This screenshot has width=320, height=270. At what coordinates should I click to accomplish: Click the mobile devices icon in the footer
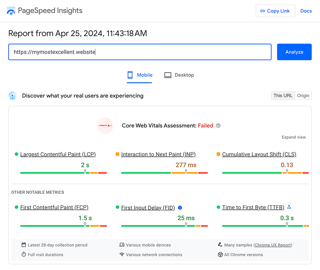click(x=122, y=245)
